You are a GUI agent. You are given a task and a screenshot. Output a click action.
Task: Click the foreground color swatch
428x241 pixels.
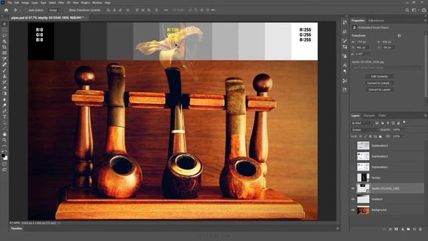tap(3, 156)
